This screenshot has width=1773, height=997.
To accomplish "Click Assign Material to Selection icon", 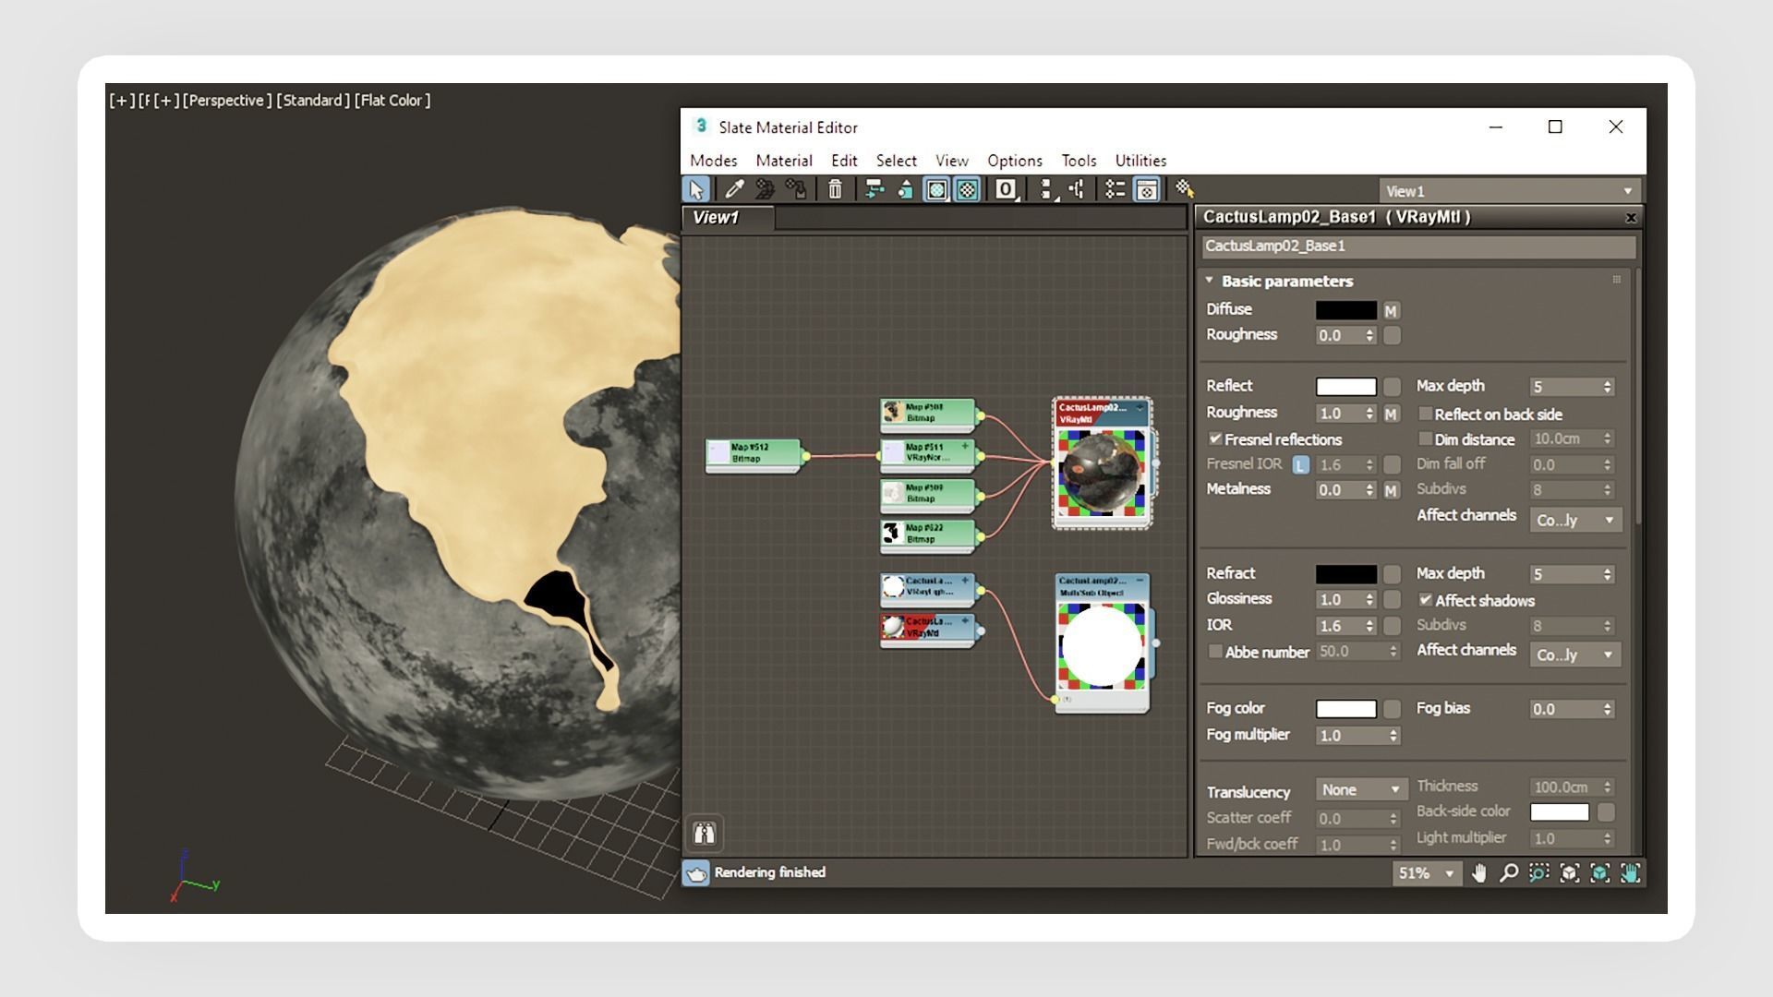I will pos(796,189).
